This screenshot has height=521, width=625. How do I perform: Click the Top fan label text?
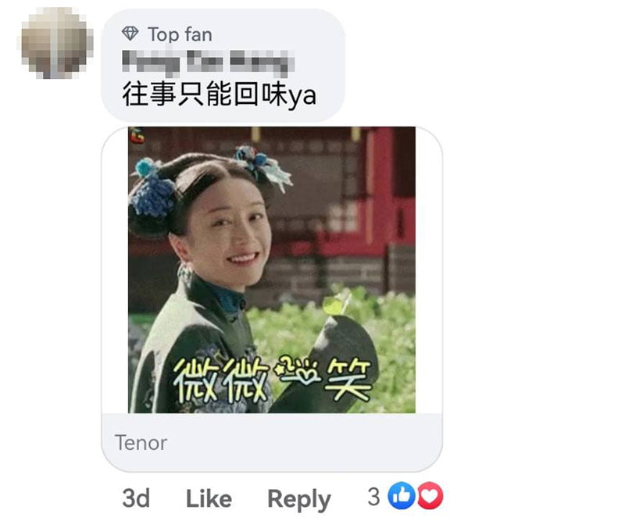[x=180, y=34]
